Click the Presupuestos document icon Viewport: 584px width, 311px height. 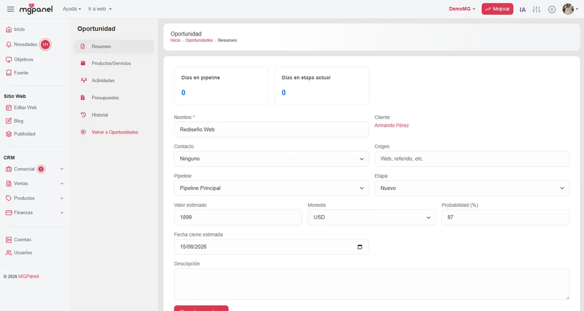[83, 98]
